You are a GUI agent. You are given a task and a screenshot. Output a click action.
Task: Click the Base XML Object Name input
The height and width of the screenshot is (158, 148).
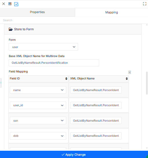(x=54, y=63)
